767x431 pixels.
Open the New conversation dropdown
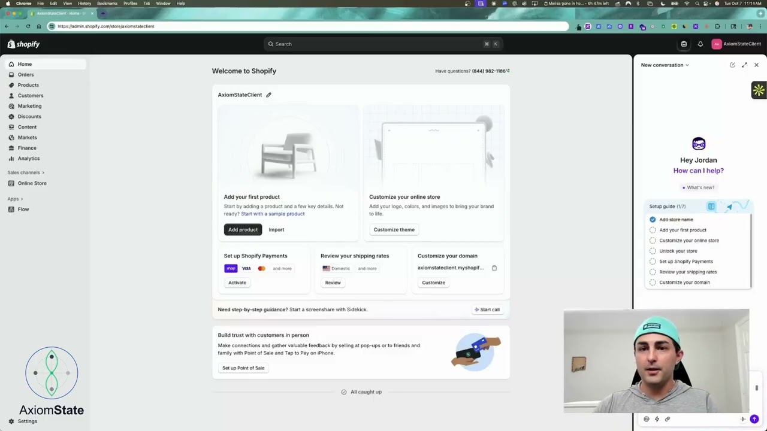click(x=665, y=65)
